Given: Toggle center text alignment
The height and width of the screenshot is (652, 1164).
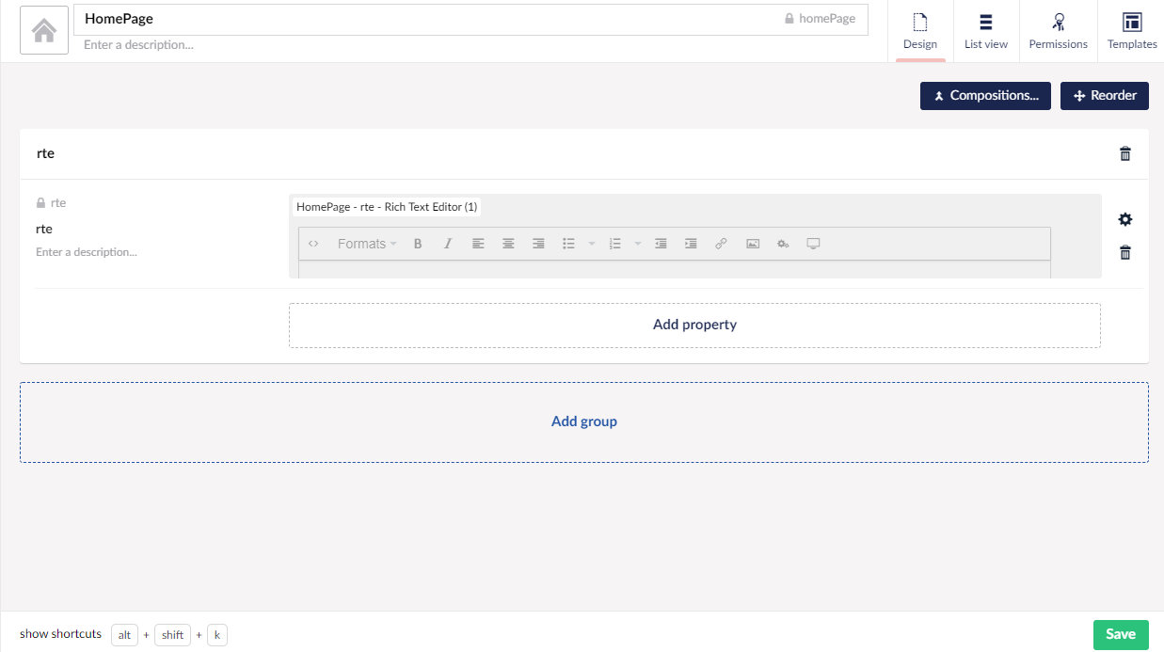Looking at the screenshot, I should point(508,243).
